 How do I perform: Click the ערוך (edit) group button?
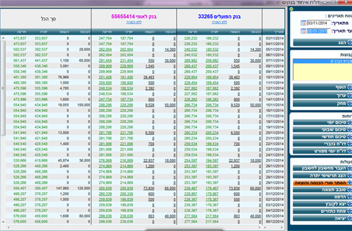323,95
